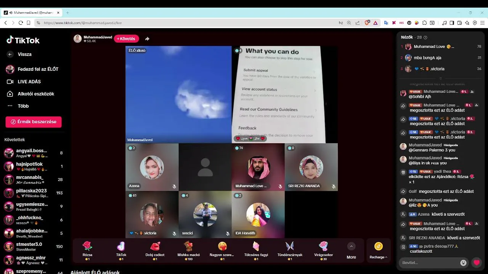Send the TikTok gift
Viewport: 488px width, 274px height.
pyautogui.click(x=121, y=250)
